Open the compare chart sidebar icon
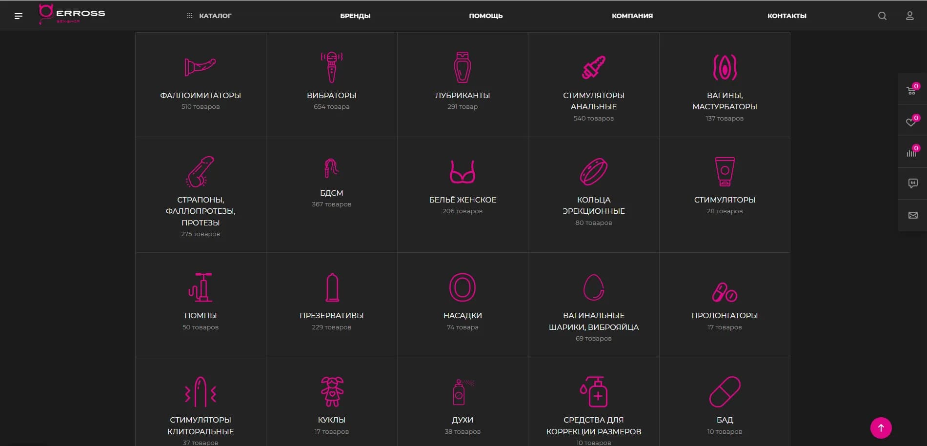 (911, 152)
